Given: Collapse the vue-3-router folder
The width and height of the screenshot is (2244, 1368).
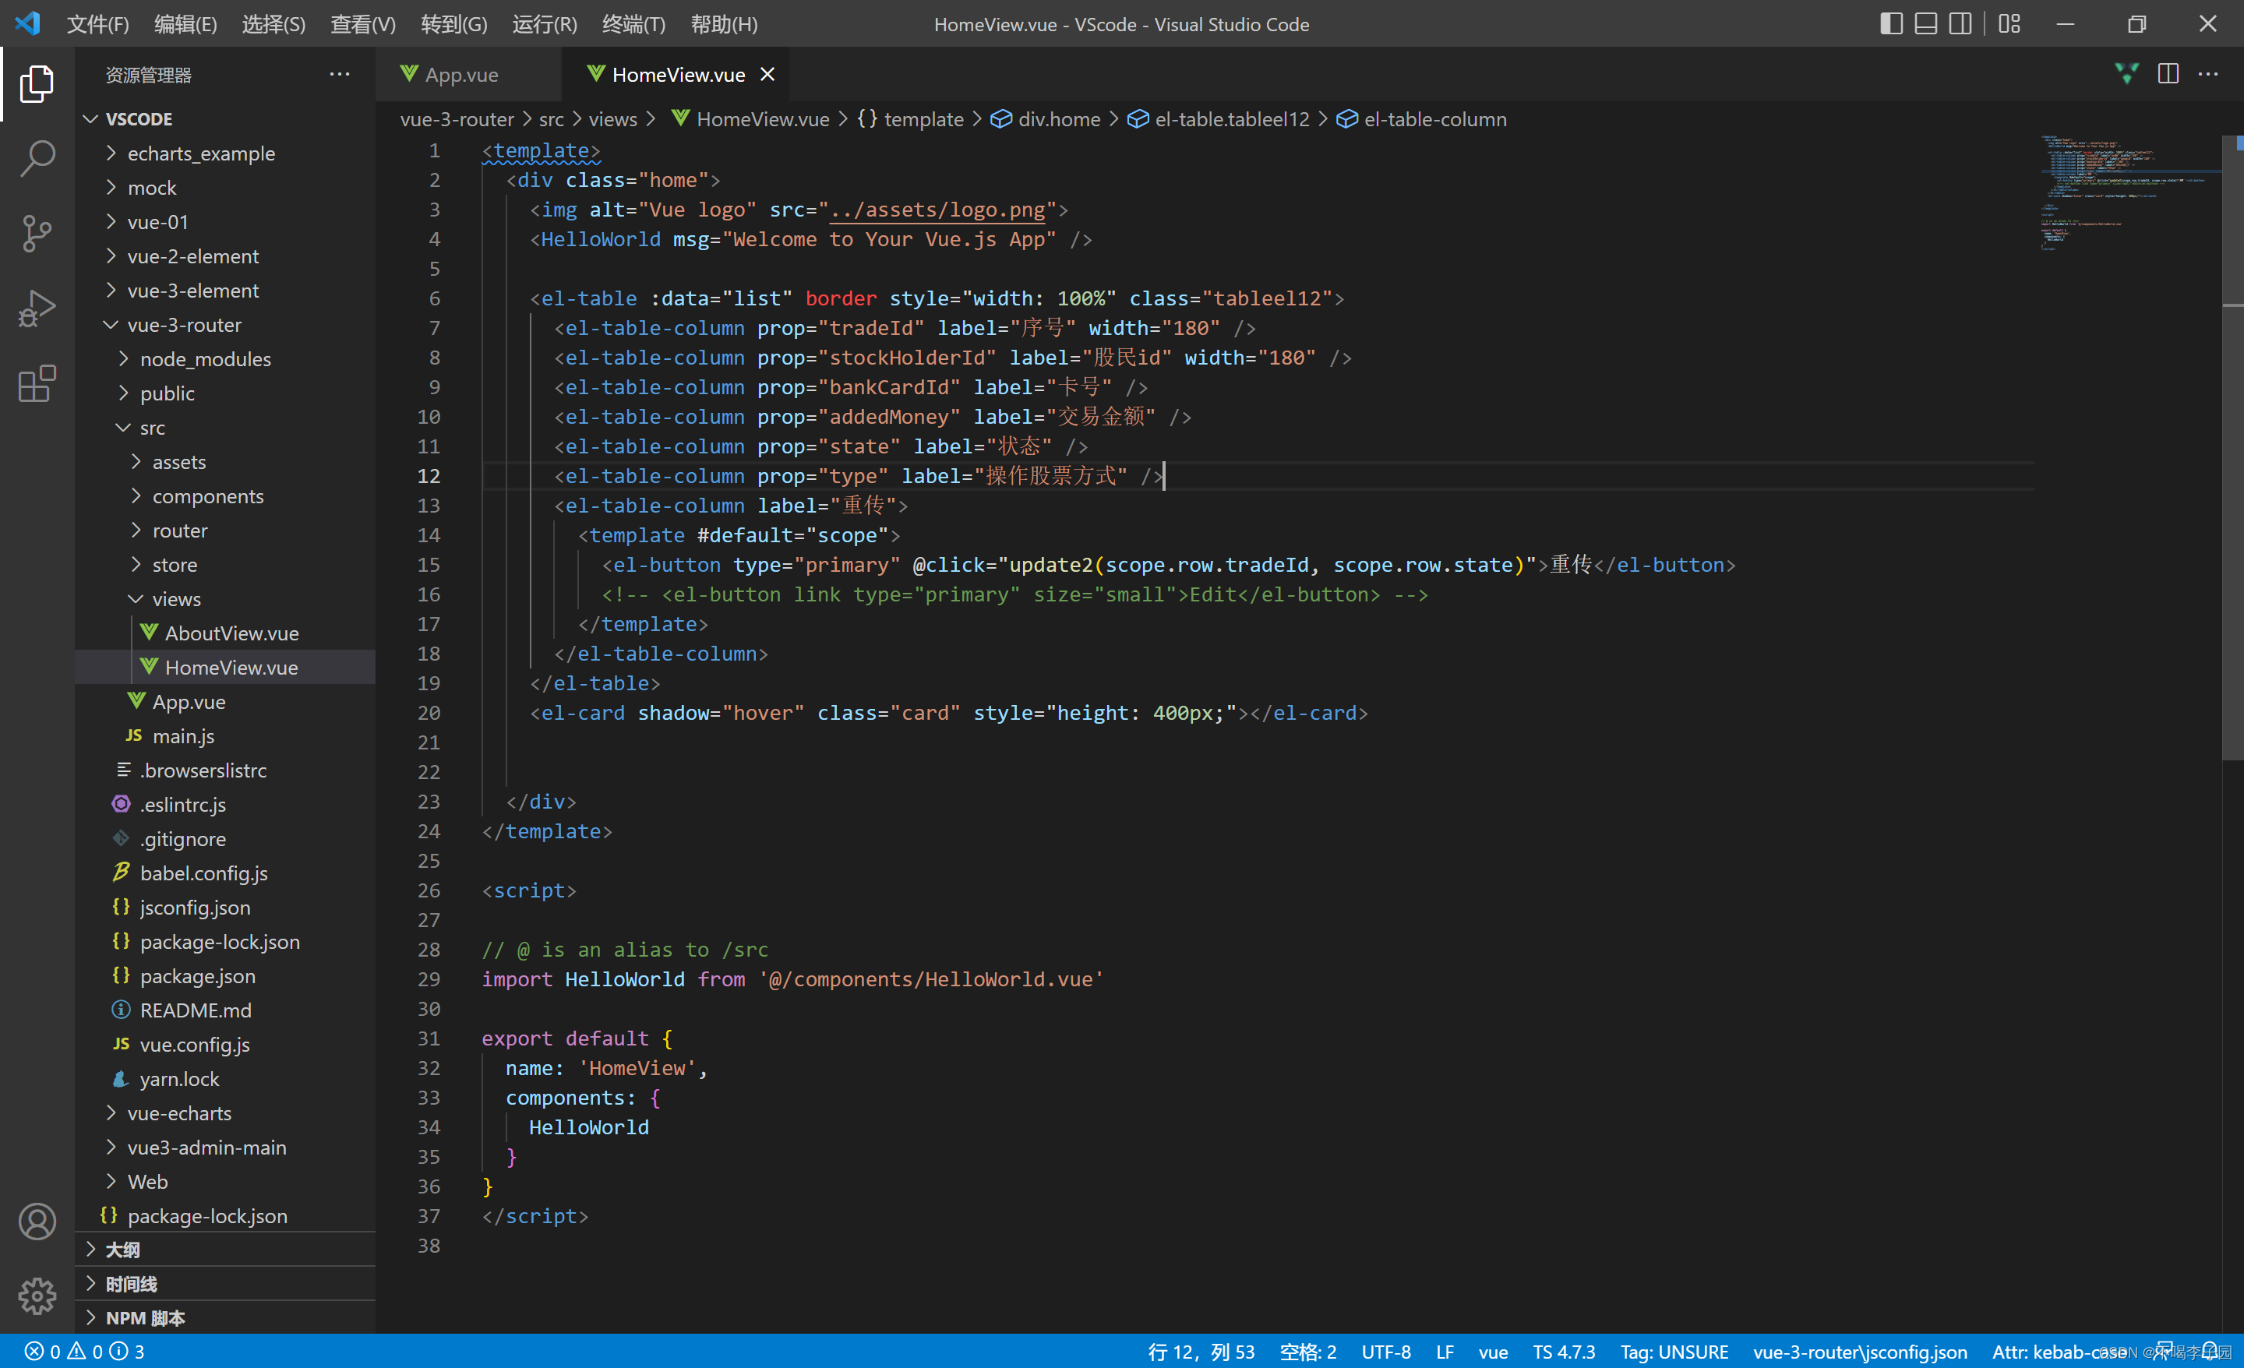Looking at the screenshot, I should pos(184,325).
